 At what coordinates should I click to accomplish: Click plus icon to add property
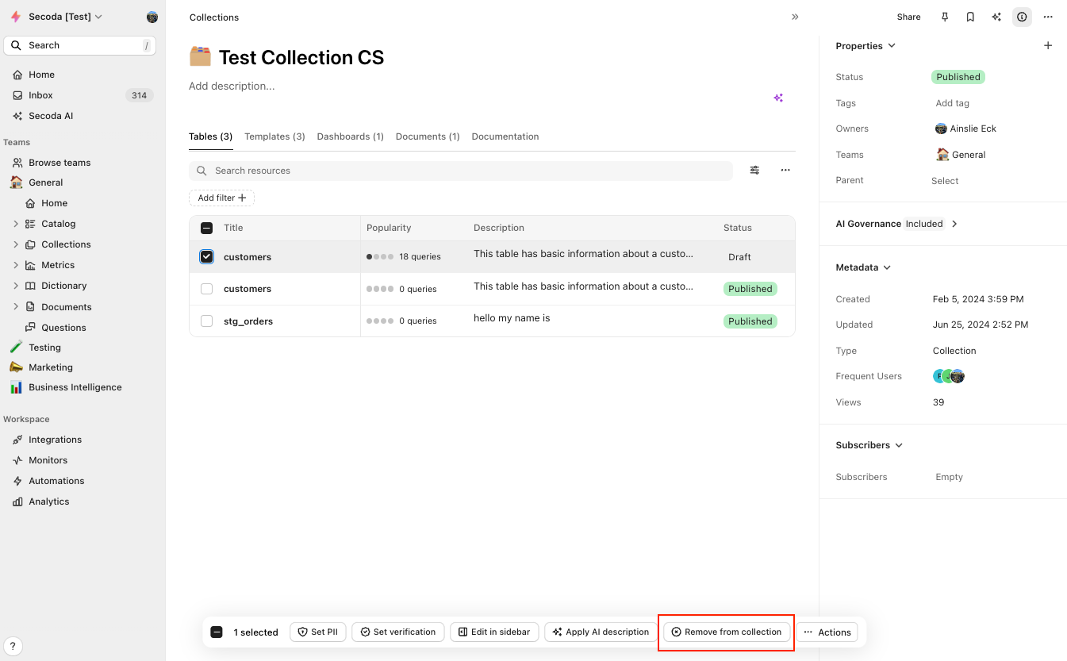[x=1047, y=46]
